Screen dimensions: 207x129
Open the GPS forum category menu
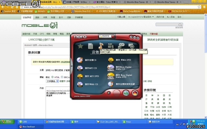click(42, 34)
